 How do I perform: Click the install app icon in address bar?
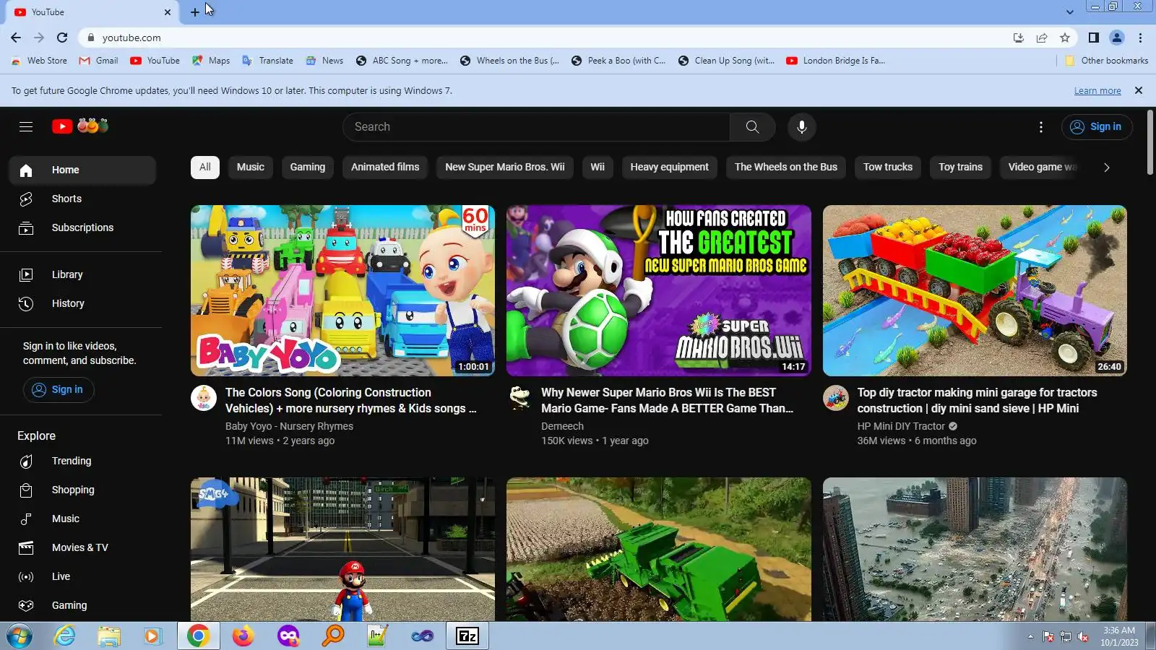click(1019, 38)
